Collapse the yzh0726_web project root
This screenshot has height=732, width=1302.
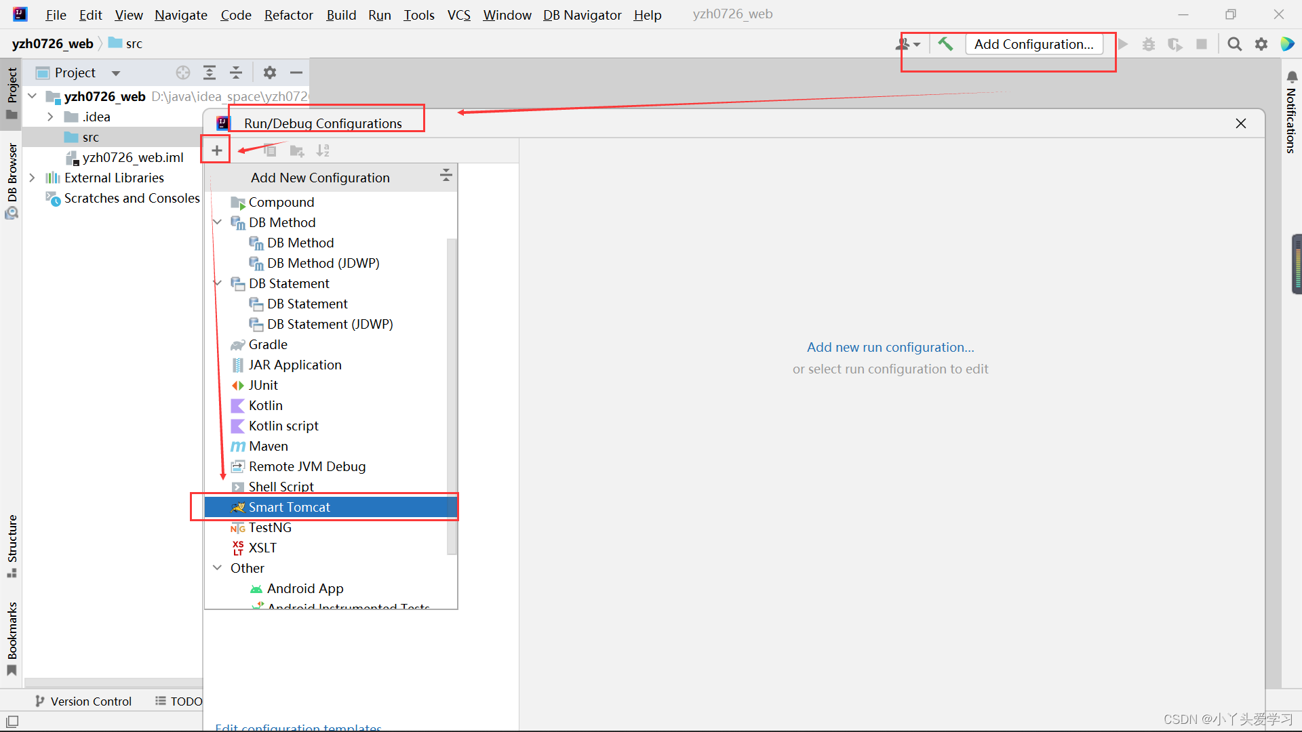32,96
